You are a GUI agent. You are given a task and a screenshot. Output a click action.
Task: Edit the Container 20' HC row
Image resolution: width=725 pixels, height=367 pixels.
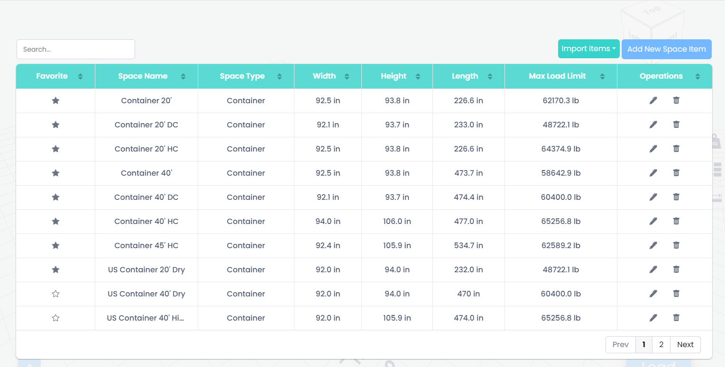click(x=653, y=149)
